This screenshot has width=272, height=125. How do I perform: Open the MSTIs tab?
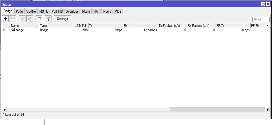pos(44,12)
